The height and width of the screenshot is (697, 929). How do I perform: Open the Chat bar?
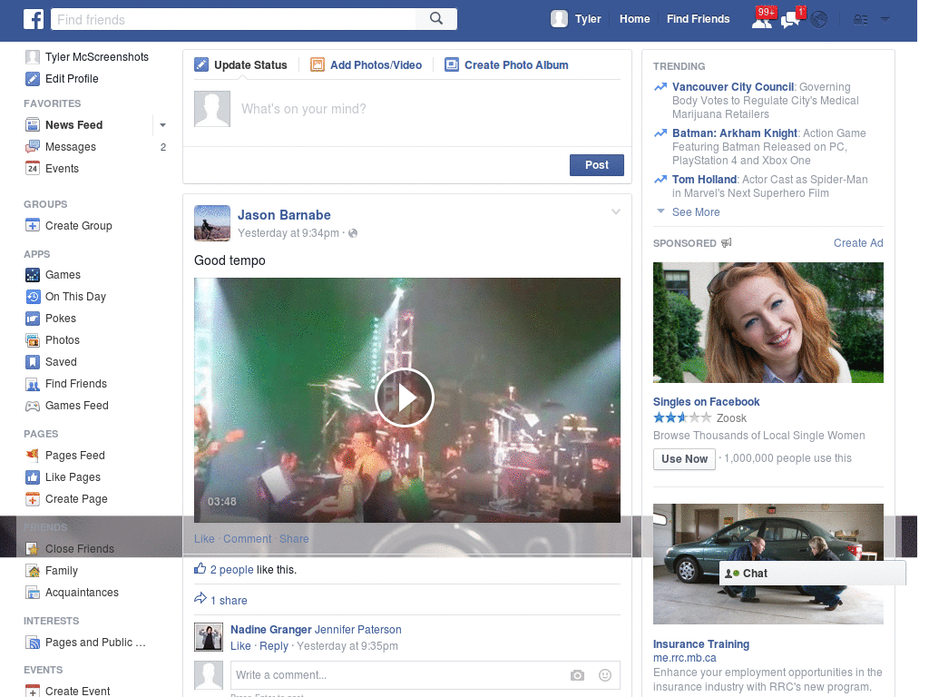[x=812, y=574]
